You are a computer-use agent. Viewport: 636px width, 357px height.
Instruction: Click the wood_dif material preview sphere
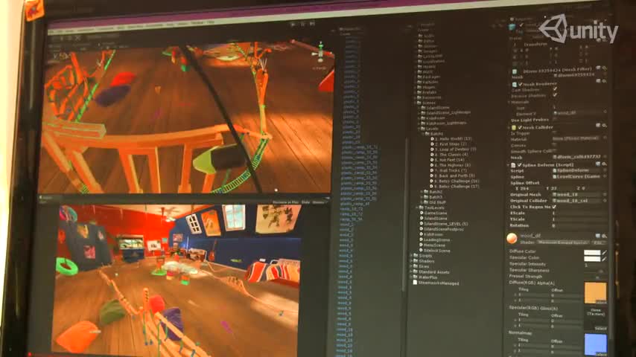tap(512, 238)
